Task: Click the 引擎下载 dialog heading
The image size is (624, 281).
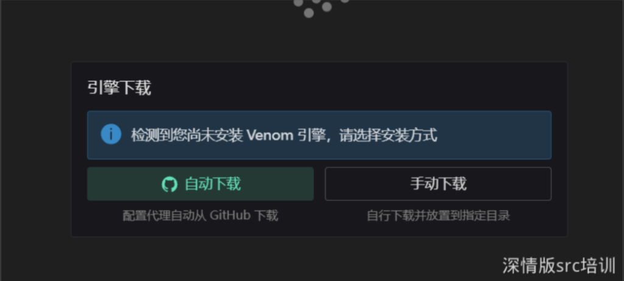Action: click(x=119, y=88)
